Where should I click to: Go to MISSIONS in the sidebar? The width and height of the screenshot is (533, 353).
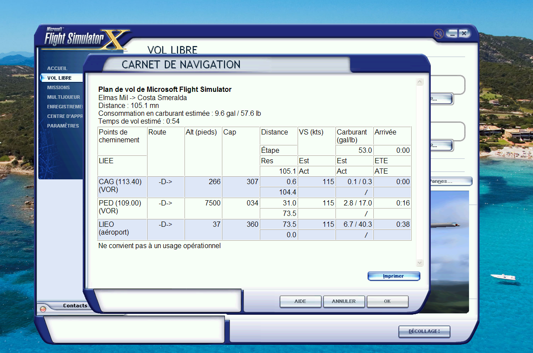click(58, 87)
